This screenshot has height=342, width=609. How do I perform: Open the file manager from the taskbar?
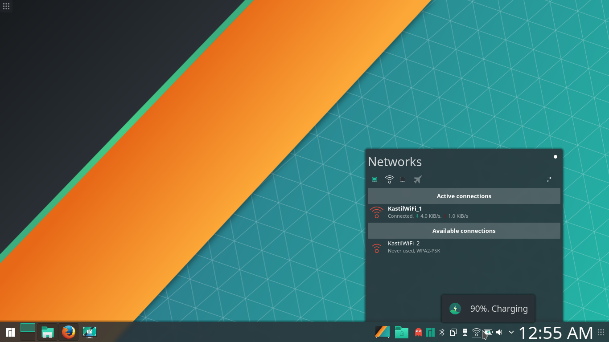coord(47,332)
